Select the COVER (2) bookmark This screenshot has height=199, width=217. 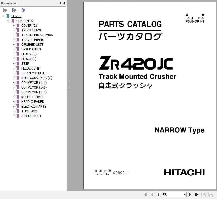click(29, 26)
